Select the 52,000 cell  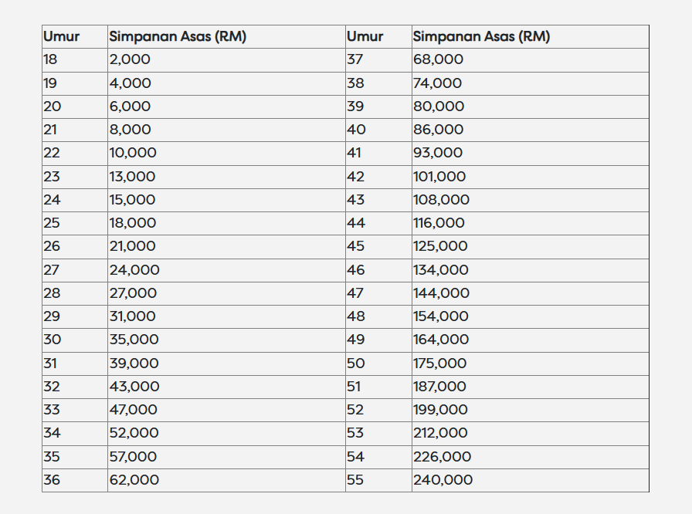[226, 434]
